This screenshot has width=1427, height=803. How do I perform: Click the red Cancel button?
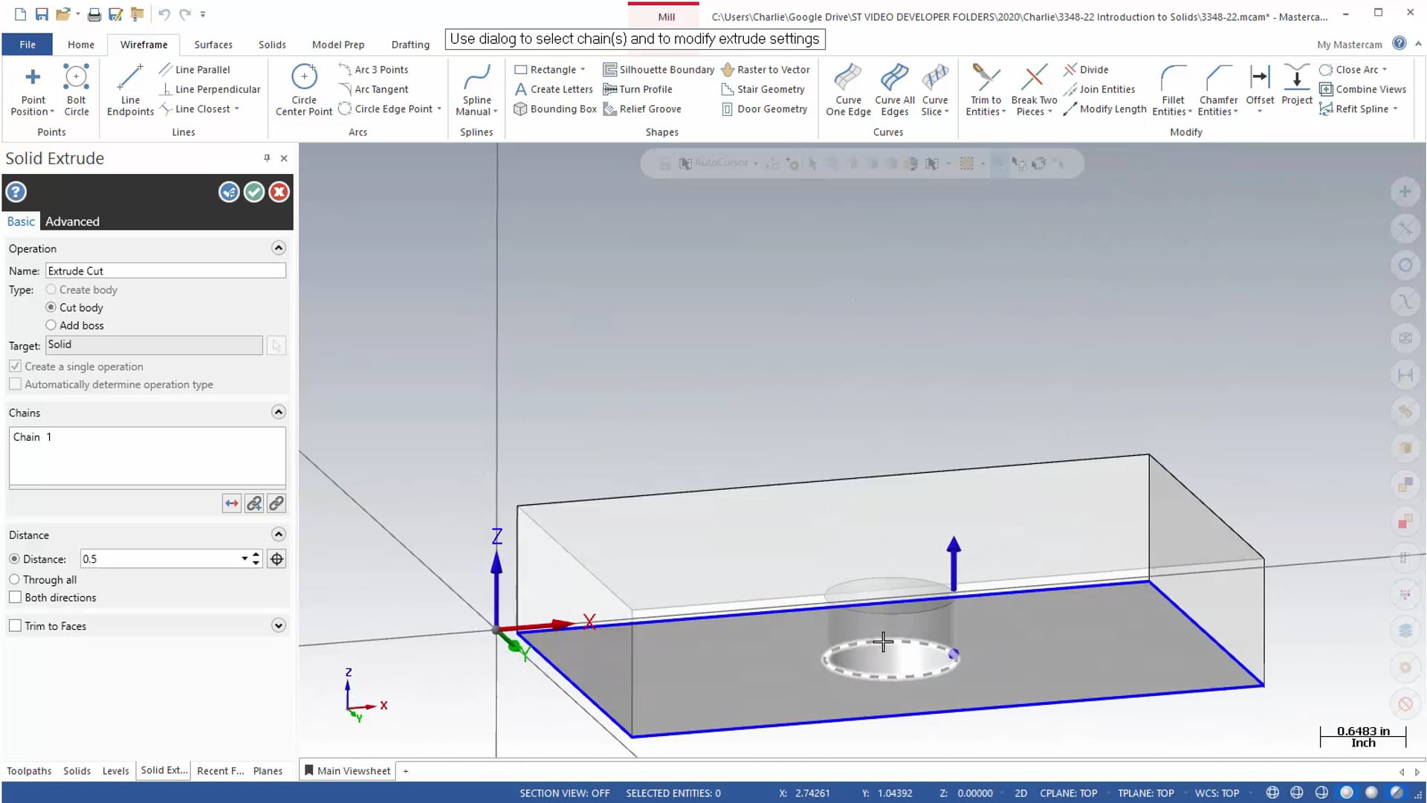tap(279, 191)
